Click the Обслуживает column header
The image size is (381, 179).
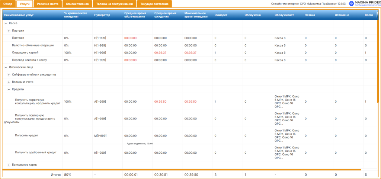[x=288, y=15]
